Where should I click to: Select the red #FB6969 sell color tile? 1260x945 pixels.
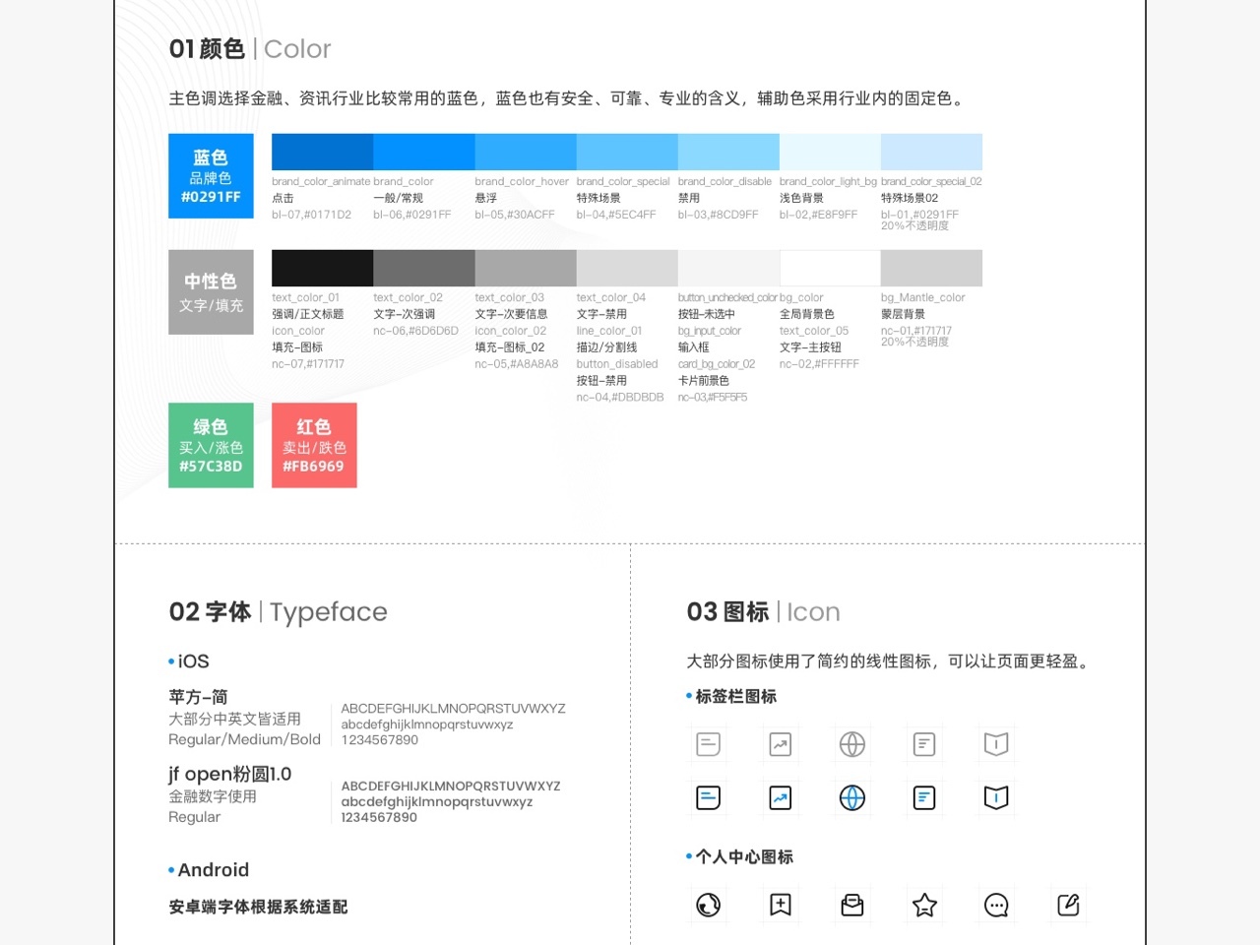click(x=314, y=445)
